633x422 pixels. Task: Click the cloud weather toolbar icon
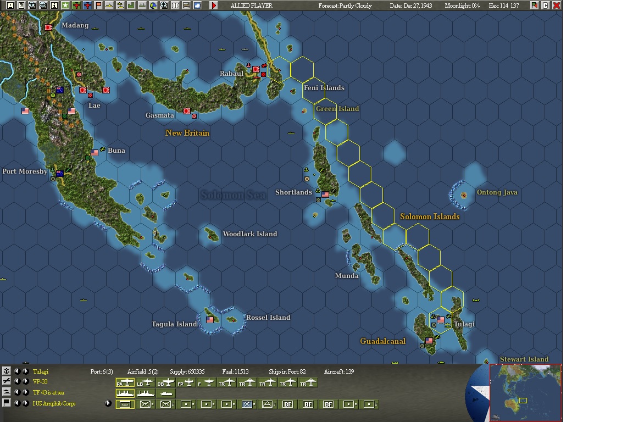pos(197,5)
